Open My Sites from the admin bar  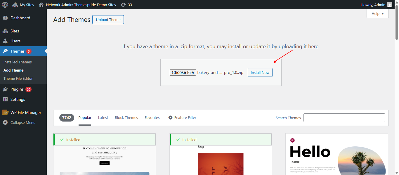(x=23, y=4)
